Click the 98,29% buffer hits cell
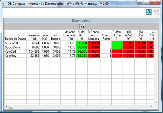163x113 pixels. [x=82, y=56]
